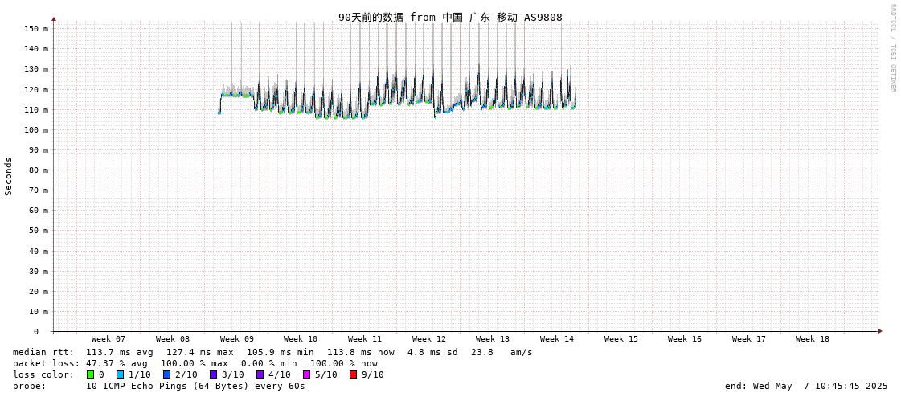Screen dimensions: 901x397
Task: Click the 4.8 ms sd value
Action: tap(432, 352)
